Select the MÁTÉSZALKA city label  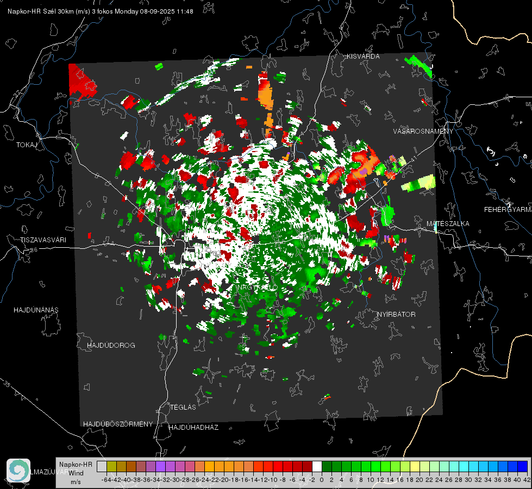pos(448,224)
